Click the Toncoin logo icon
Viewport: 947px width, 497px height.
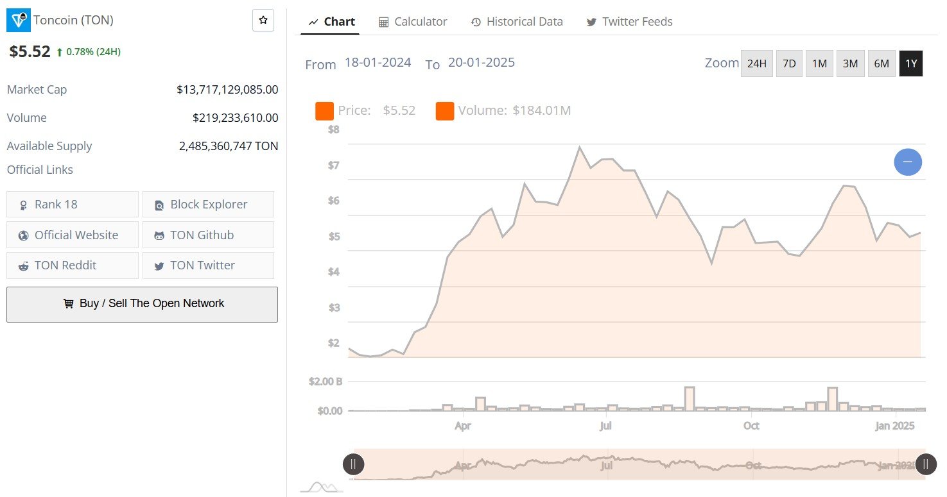tap(19, 21)
